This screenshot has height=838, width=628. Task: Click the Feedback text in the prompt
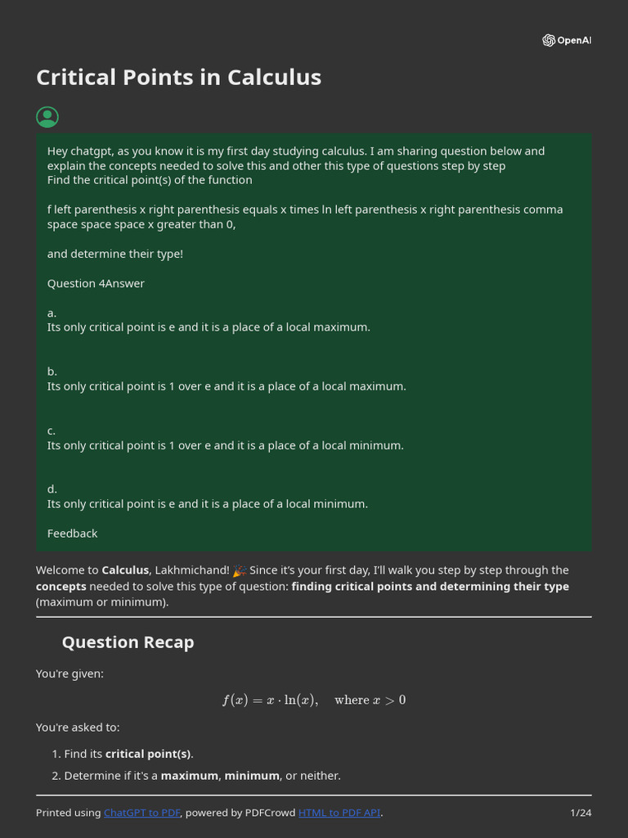tap(72, 533)
